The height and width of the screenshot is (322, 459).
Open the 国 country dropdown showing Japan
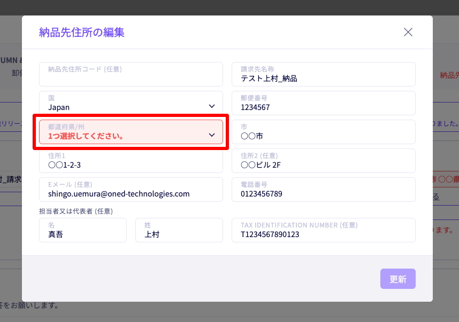[131, 103]
